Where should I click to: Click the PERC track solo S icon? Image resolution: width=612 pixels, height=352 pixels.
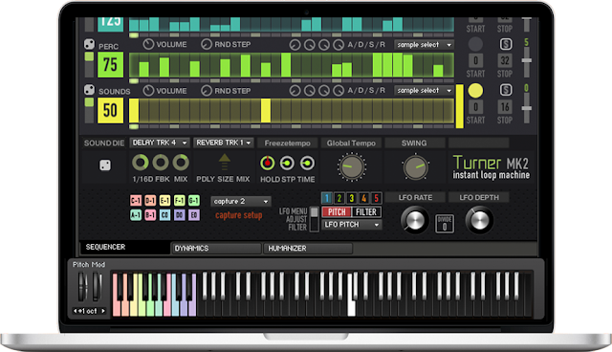click(x=506, y=44)
